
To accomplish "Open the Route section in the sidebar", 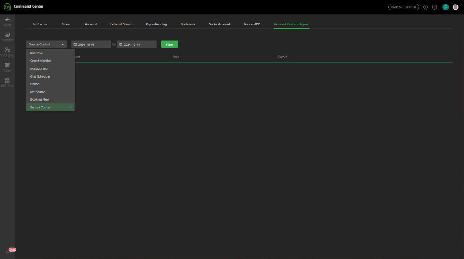I will [7, 21].
